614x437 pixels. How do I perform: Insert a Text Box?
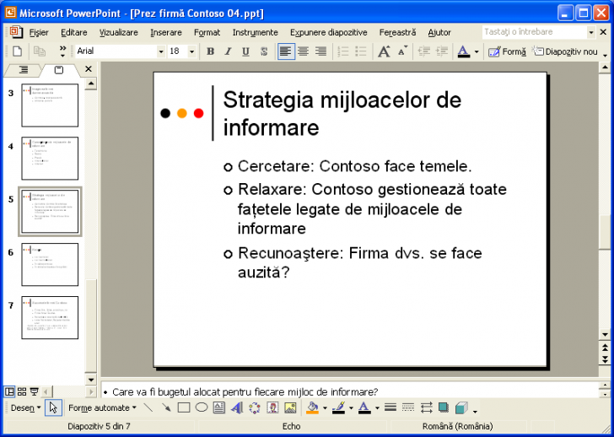click(x=219, y=408)
